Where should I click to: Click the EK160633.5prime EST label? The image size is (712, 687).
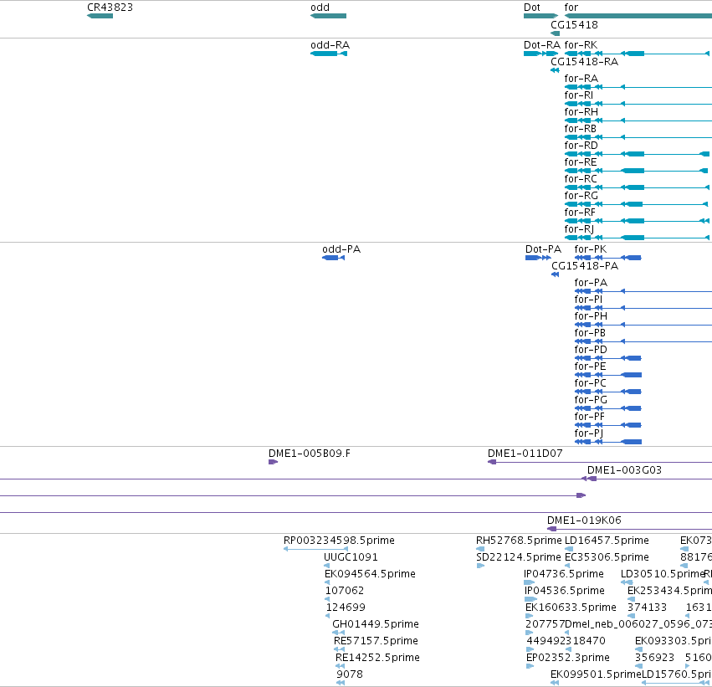pyautogui.click(x=571, y=608)
